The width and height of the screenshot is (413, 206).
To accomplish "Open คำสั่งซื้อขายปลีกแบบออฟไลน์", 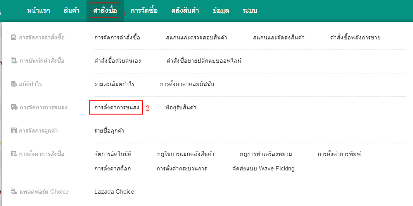I will tap(204, 61).
